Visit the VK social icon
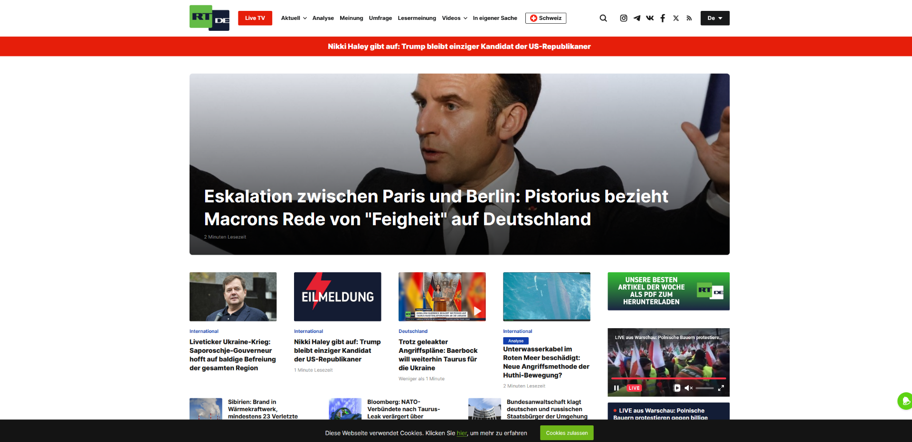The image size is (912, 442). click(650, 18)
